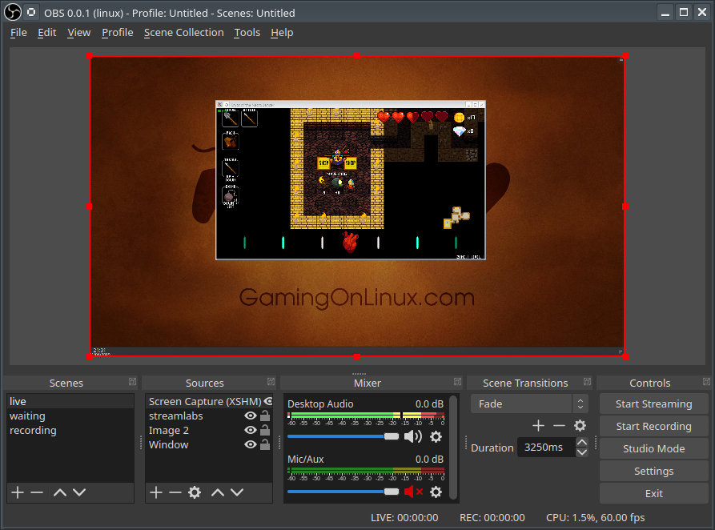This screenshot has height=530, width=715.
Task: Pop out the Scene Transitions dock
Action: click(588, 381)
